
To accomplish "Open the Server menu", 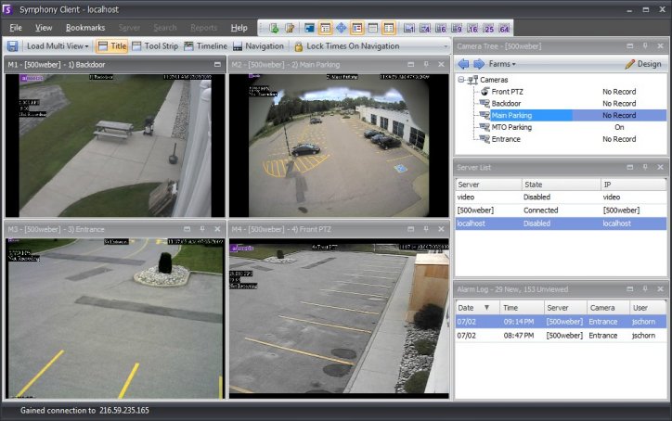I will 129,28.
